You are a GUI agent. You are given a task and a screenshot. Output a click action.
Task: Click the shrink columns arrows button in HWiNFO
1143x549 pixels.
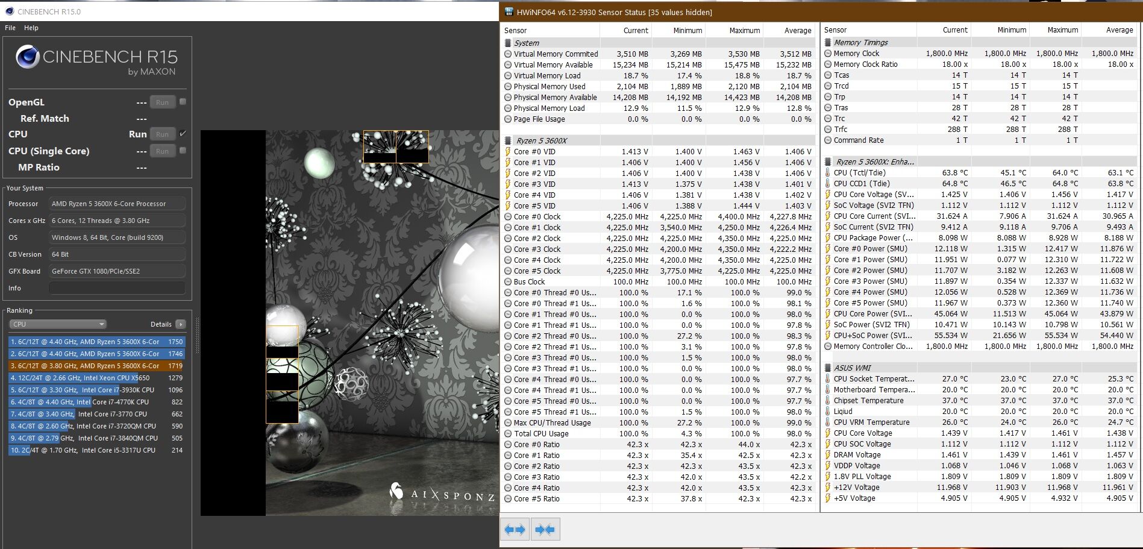pos(545,530)
